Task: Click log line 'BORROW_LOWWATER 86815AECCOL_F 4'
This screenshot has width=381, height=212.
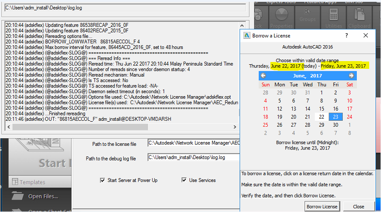Action: (73, 41)
